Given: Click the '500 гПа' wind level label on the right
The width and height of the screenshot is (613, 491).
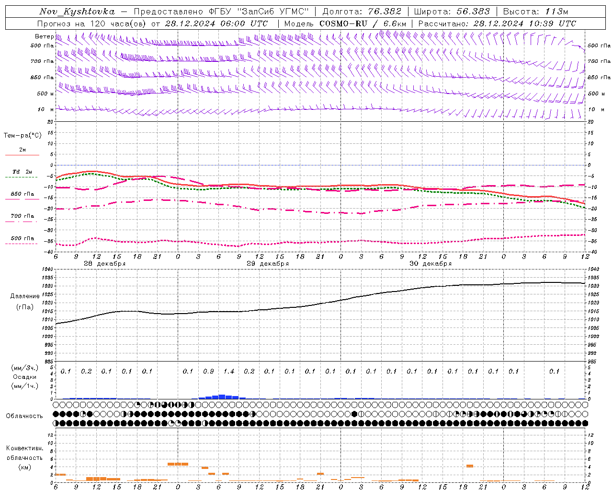Looking at the screenshot, I should (x=599, y=46).
